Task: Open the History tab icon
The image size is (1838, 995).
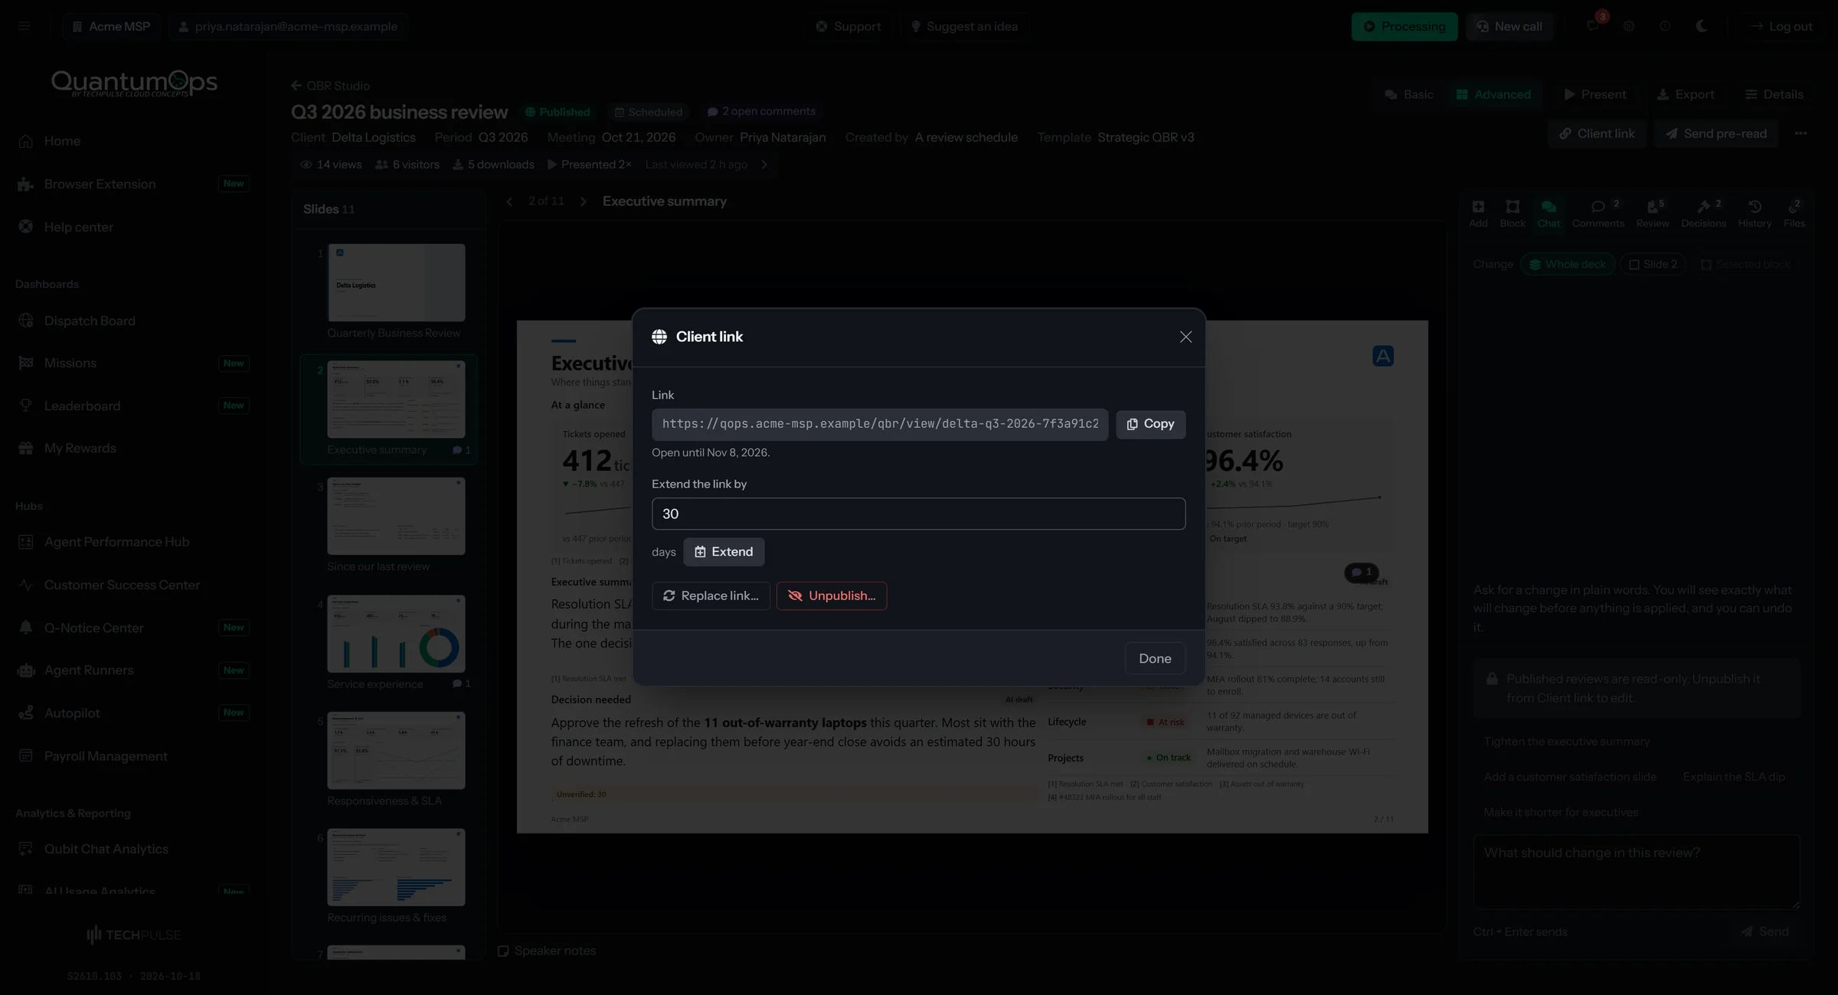Action: click(1755, 214)
